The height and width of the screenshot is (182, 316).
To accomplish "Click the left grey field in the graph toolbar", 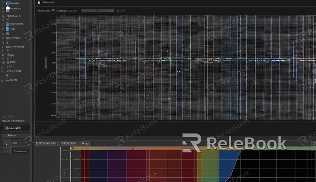I will pyautogui.click(x=89, y=11).
